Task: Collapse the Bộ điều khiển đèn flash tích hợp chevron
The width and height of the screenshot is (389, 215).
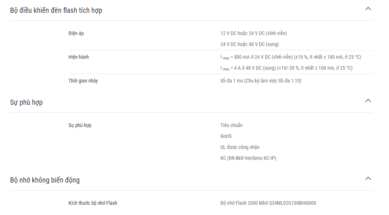Action: click(x=368, y=9)
